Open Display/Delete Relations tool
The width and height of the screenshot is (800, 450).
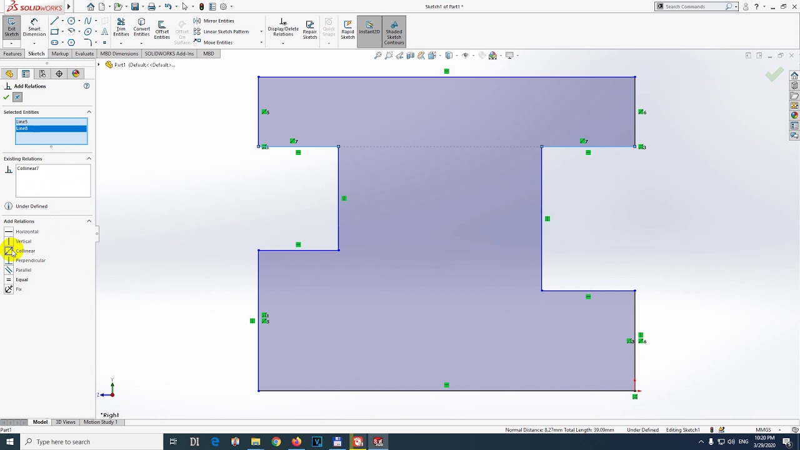click(x=283, y=27)
